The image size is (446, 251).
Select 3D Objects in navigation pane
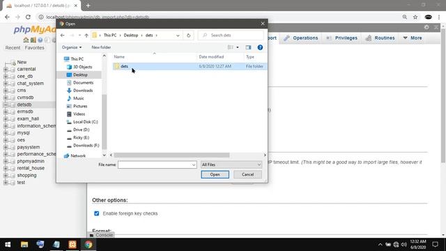(82, 67)
